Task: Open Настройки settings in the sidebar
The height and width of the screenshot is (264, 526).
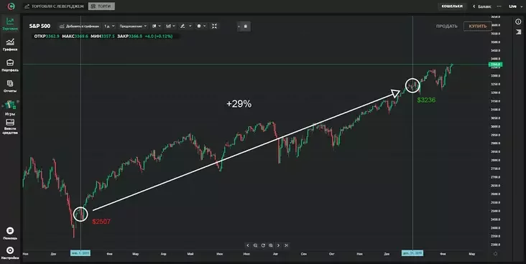Action: [x=10, y=253]
